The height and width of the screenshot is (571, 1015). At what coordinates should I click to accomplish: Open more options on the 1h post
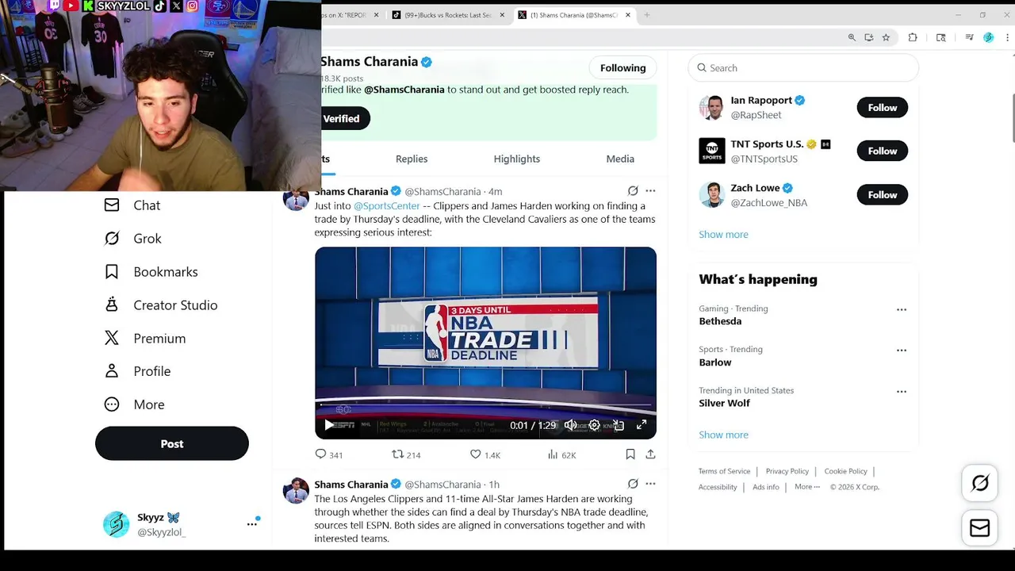(x=650, y=484)
